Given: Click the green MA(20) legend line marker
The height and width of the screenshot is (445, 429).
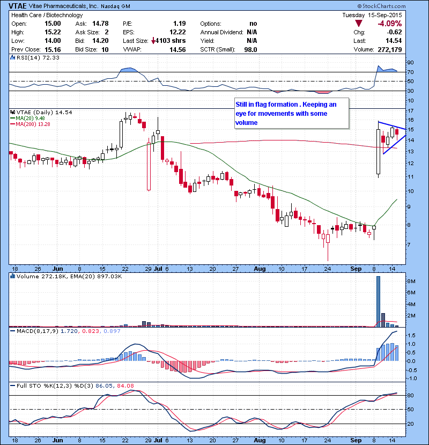Looking at the screenshot, I should [12, 118].
